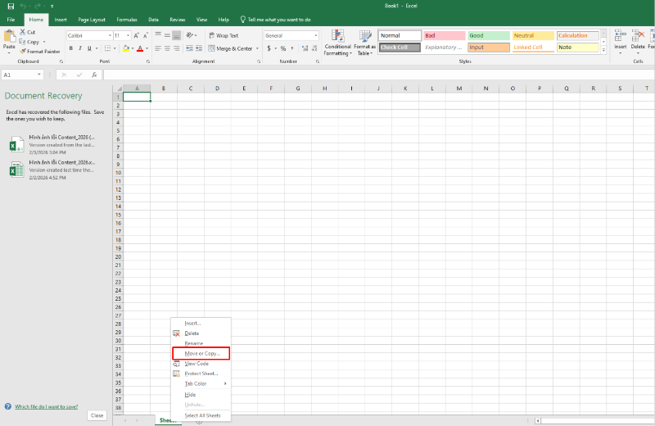
Task: Switch to the Formulas tab
Action: [127, 20]
